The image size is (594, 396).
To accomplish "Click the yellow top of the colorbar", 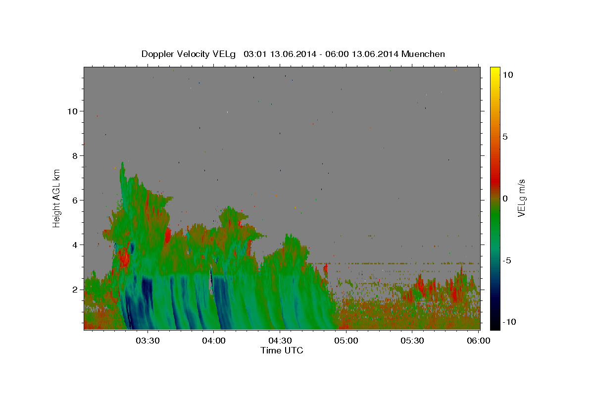I will pos(495,72).
